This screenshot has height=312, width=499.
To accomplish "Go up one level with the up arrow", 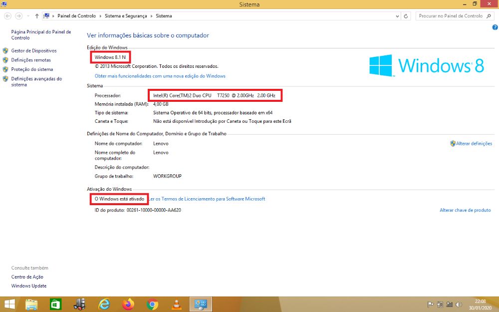I will 37,16.
